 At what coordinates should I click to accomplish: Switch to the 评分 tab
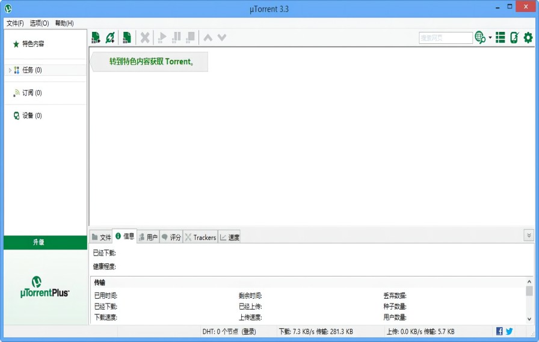coord(171,237)
